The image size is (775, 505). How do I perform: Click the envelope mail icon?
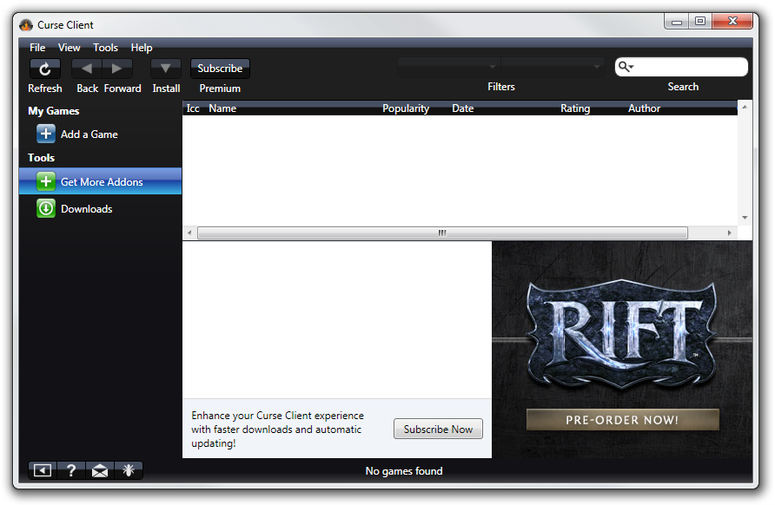tap(100, 470)
